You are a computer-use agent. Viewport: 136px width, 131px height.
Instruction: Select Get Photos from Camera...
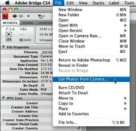91,79
